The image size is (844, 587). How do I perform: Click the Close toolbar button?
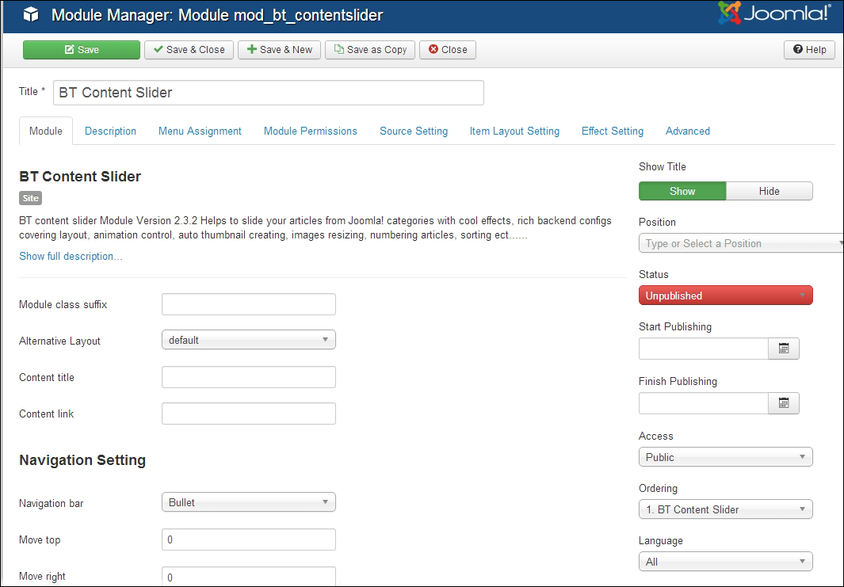pos(447,49)
